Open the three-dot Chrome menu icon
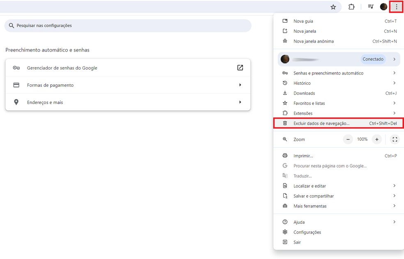The image size is (404, 259). (396, 7)
